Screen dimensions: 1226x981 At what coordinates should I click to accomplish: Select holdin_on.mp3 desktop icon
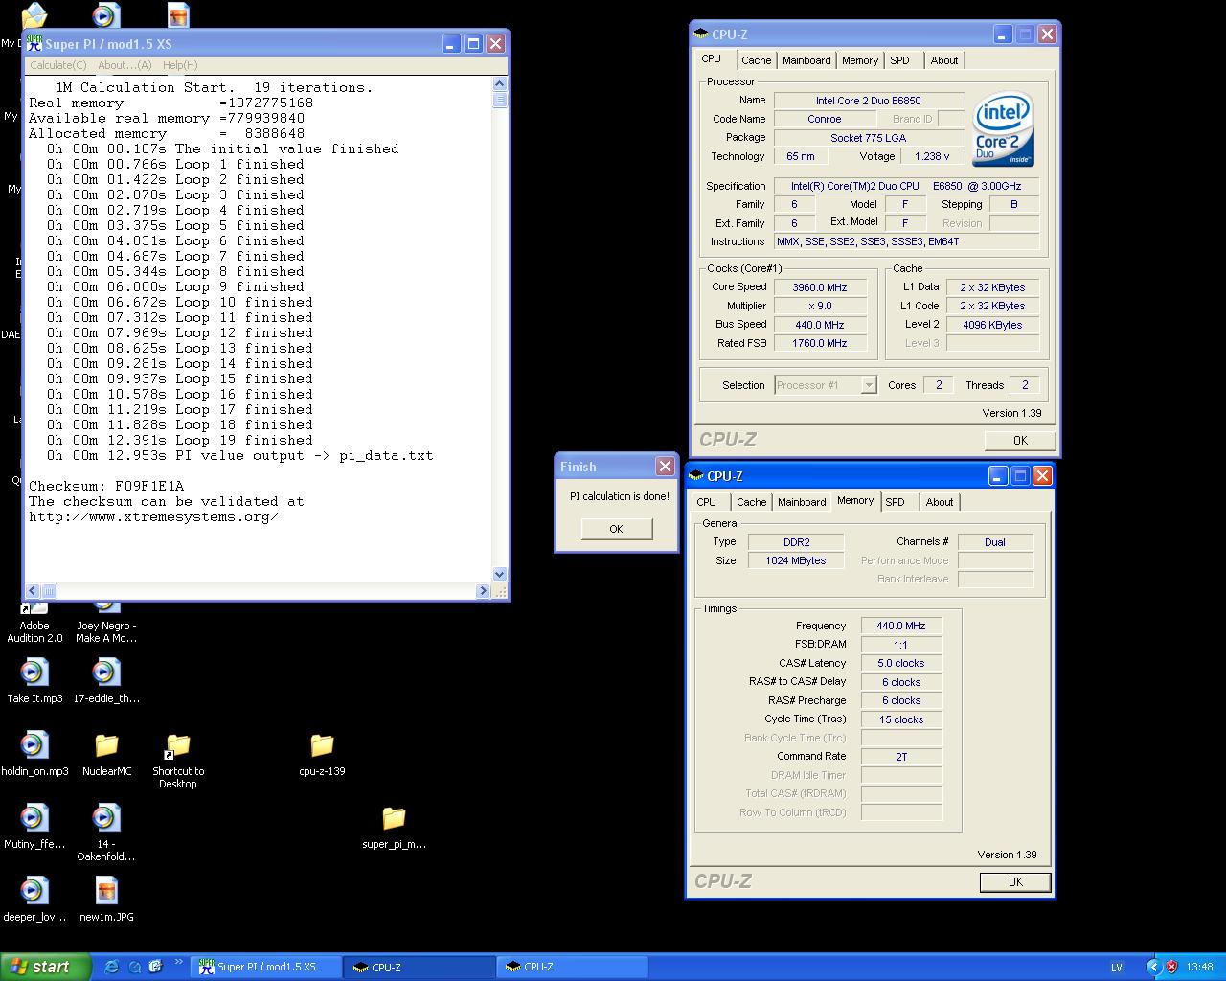pos(34,754)
